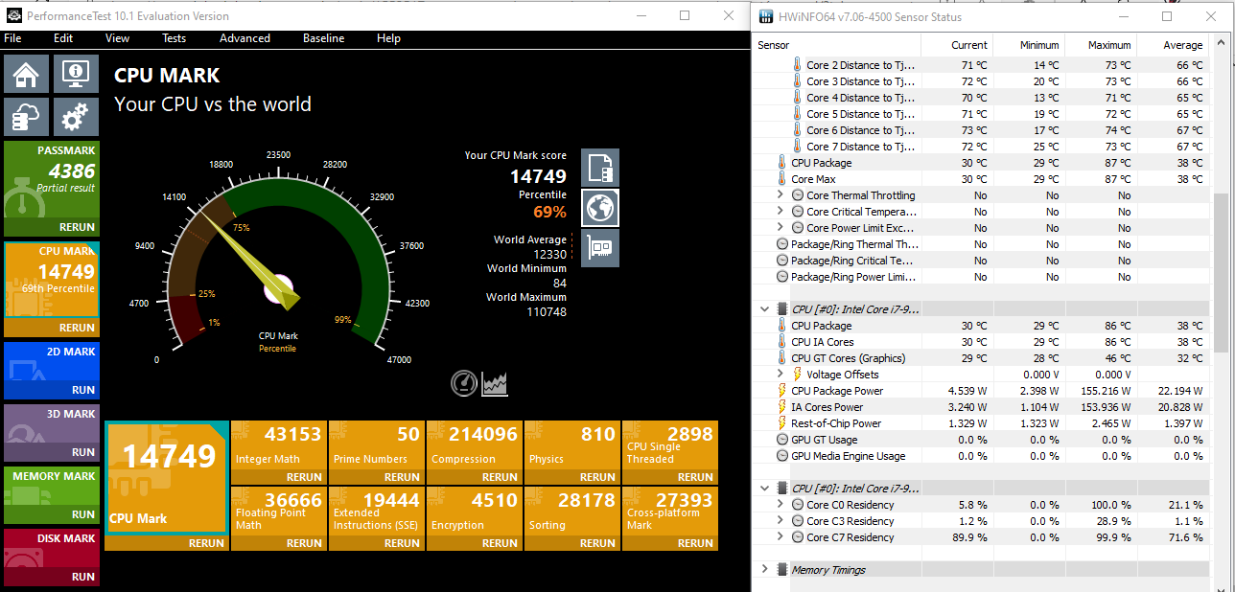
Task: Open the Edit menu
Action: tap(63, 38)
